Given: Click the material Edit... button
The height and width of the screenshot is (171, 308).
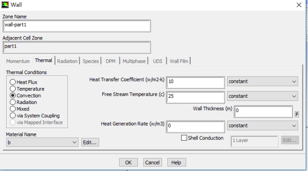Looking at the screenshot, I should point(90,142).
